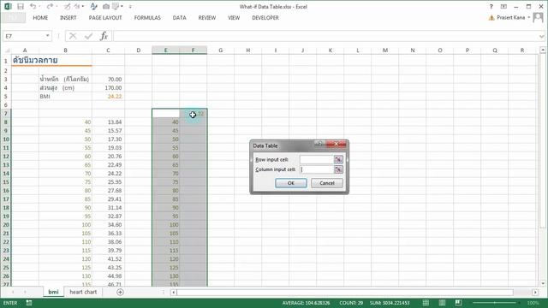Viewport: 548px width, 308px height.
Task: Click the Redo arrow icon
Action: coord(50,7)
